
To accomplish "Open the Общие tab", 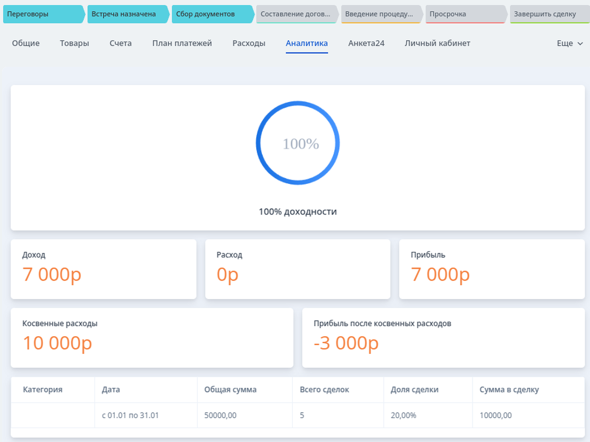I will click(x=26, y=44).
